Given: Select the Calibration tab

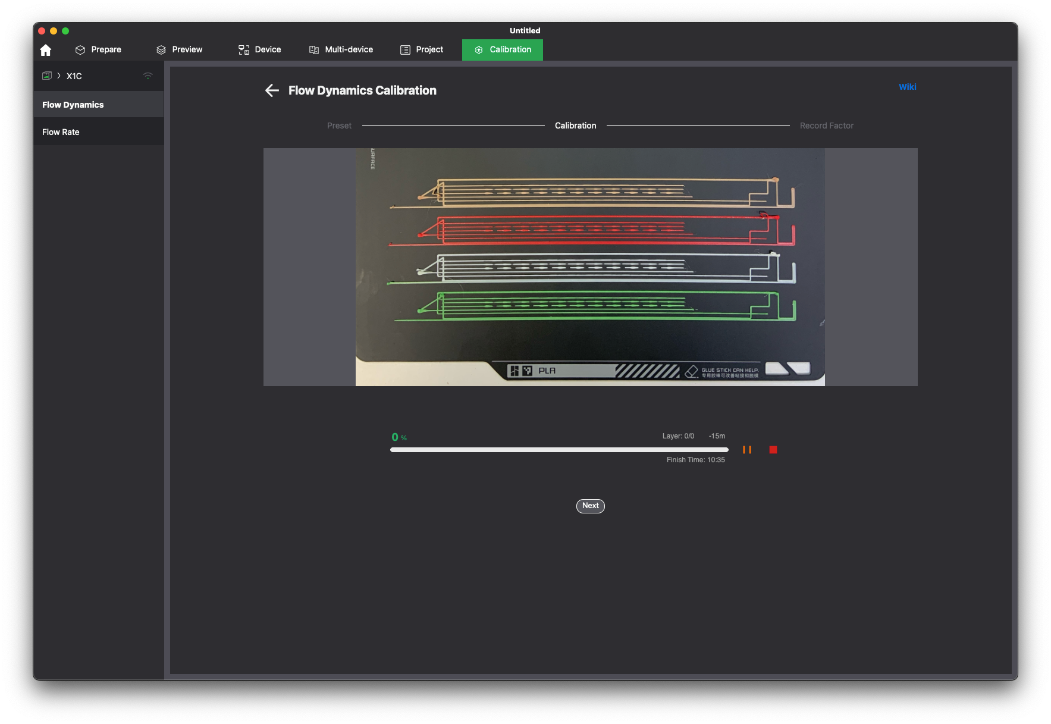Looking at the screenshot, I should click(x=503, y=49).
